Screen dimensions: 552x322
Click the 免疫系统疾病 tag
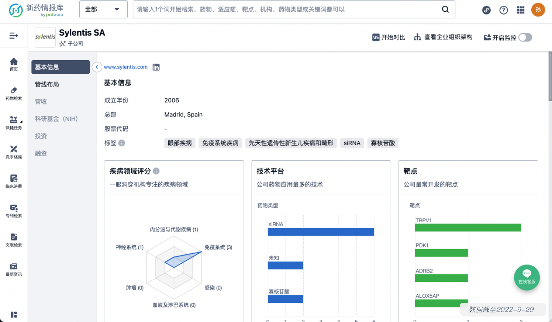[220, 143]
